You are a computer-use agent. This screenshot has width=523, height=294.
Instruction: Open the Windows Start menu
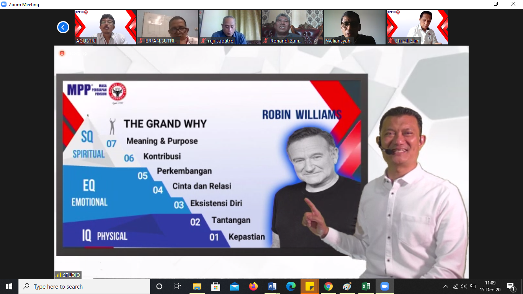(x=9, y=286)
